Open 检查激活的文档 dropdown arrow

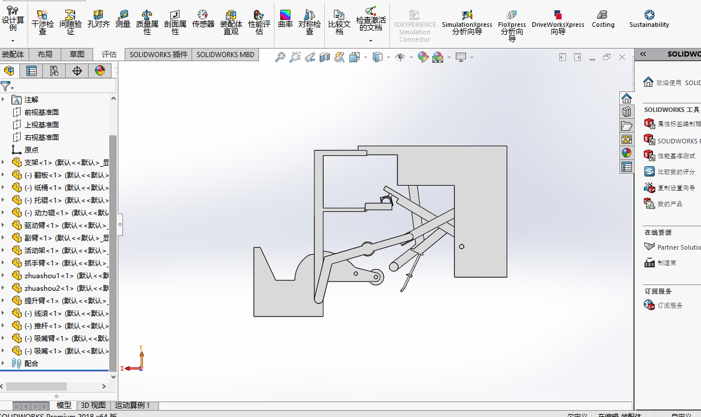point(371,41)
